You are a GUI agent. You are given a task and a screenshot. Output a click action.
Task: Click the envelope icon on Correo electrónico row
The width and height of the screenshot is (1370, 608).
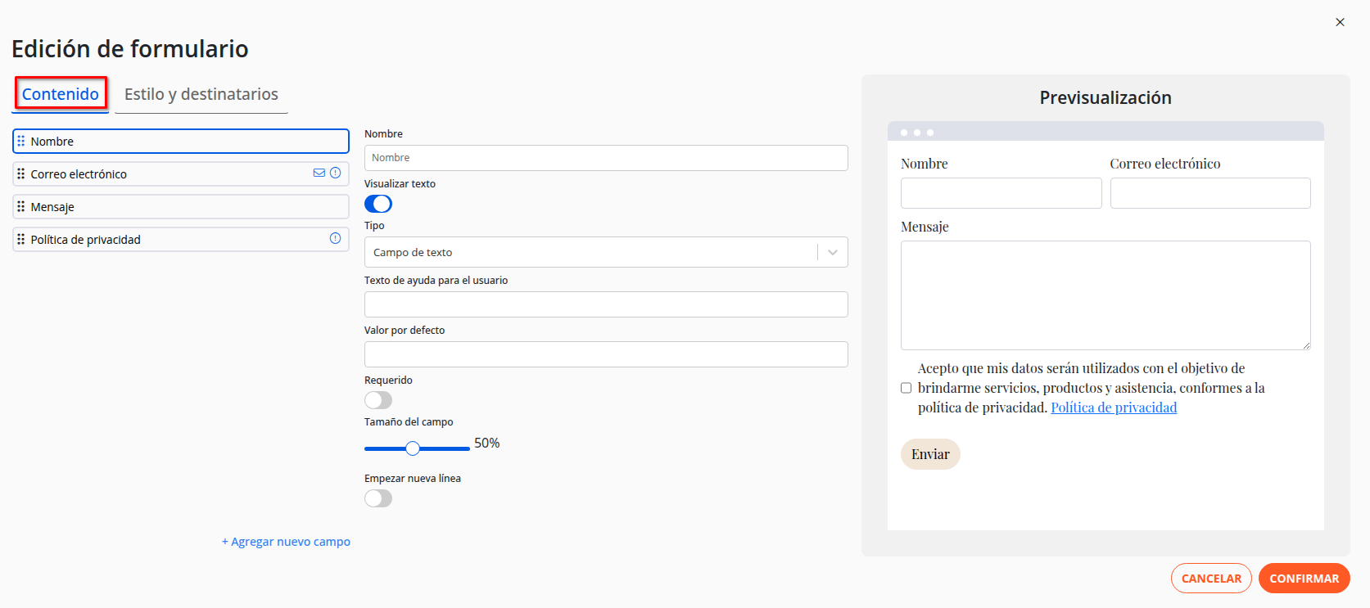(319, 173)
